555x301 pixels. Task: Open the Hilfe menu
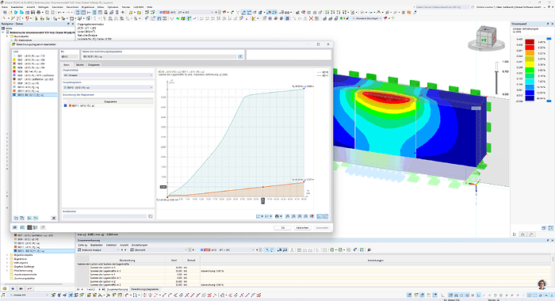click(x=149, y=6)
